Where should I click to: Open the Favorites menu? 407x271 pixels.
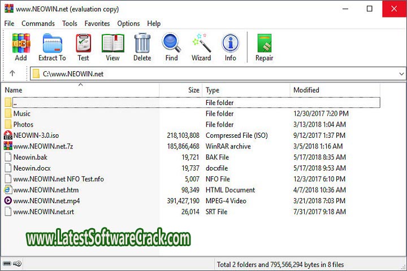click(x=97, y=23)
